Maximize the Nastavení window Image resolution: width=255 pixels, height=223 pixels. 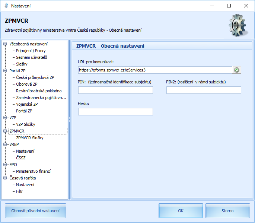pos(229,6)
